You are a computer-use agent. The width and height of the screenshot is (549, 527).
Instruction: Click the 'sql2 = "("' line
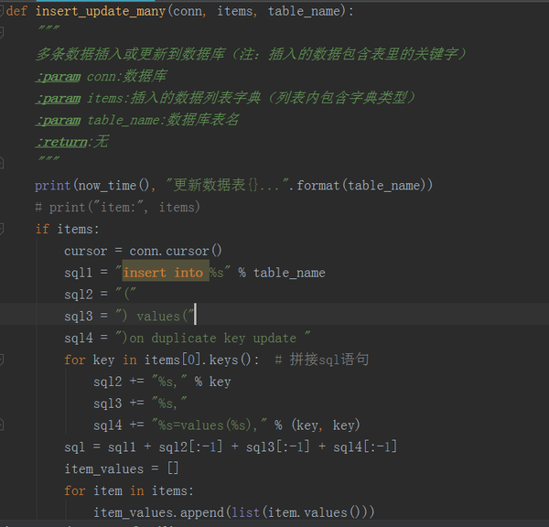[x=100, y=294]
